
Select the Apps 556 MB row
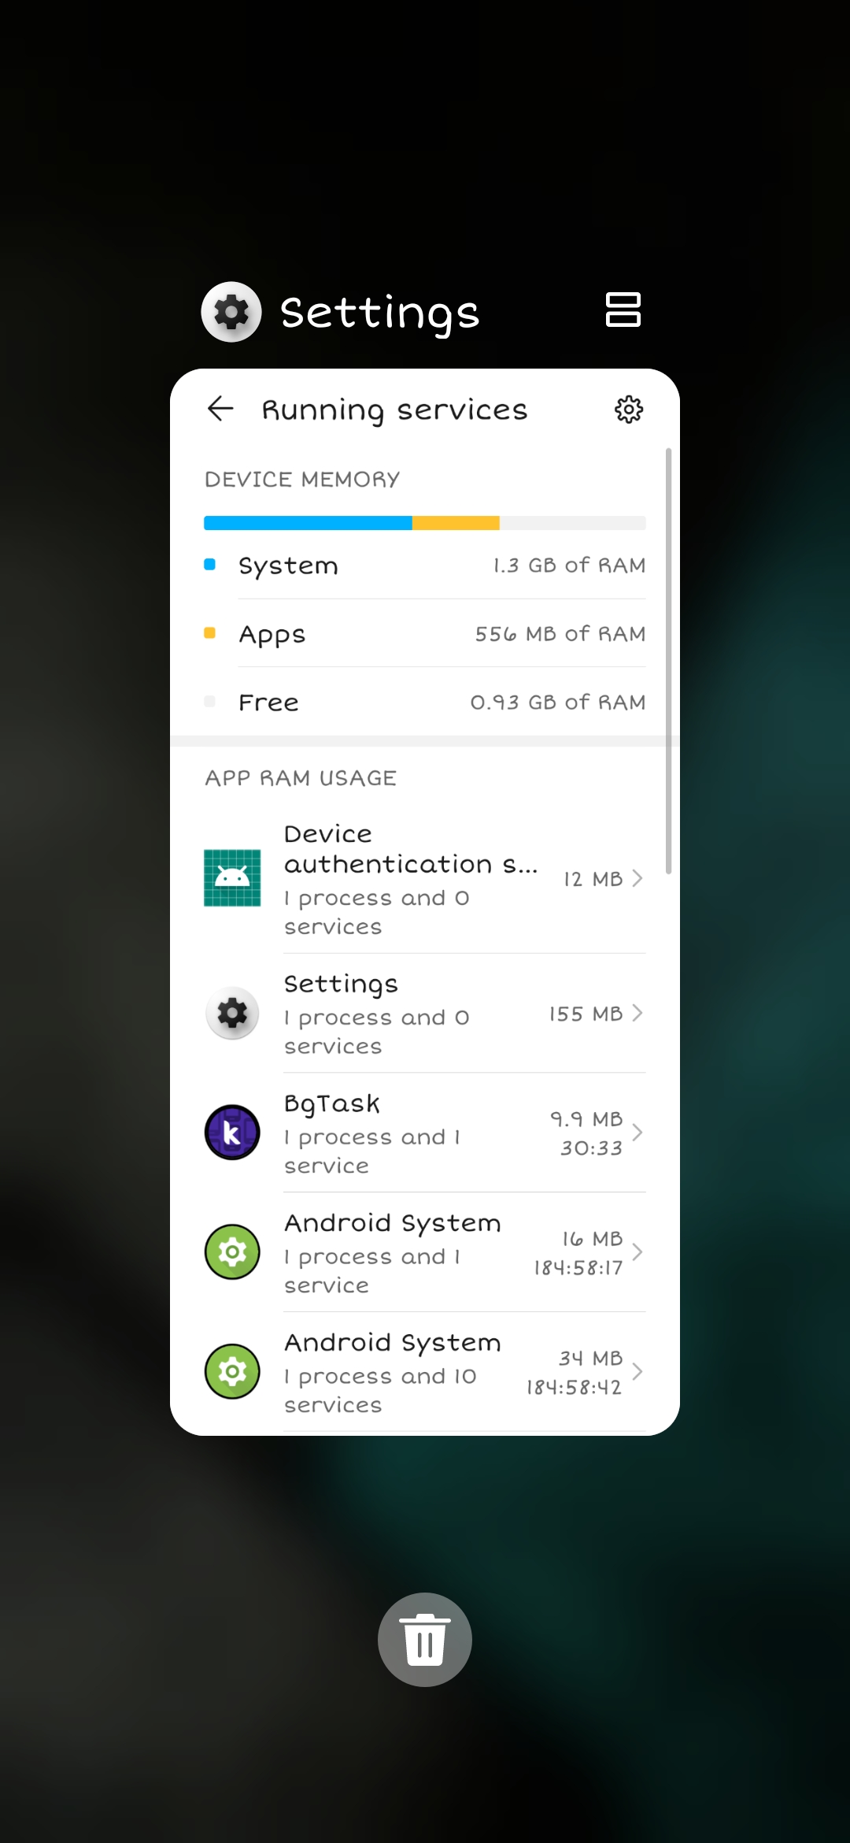coord(425,634)
